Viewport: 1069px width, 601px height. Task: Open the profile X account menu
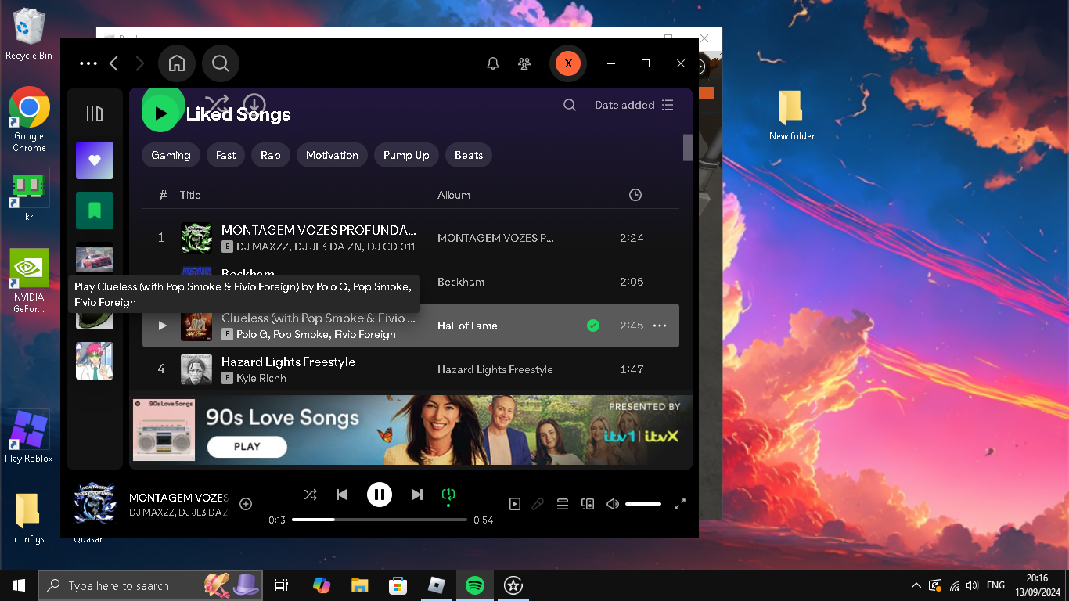pyautogui.click(x=568, y=63)
